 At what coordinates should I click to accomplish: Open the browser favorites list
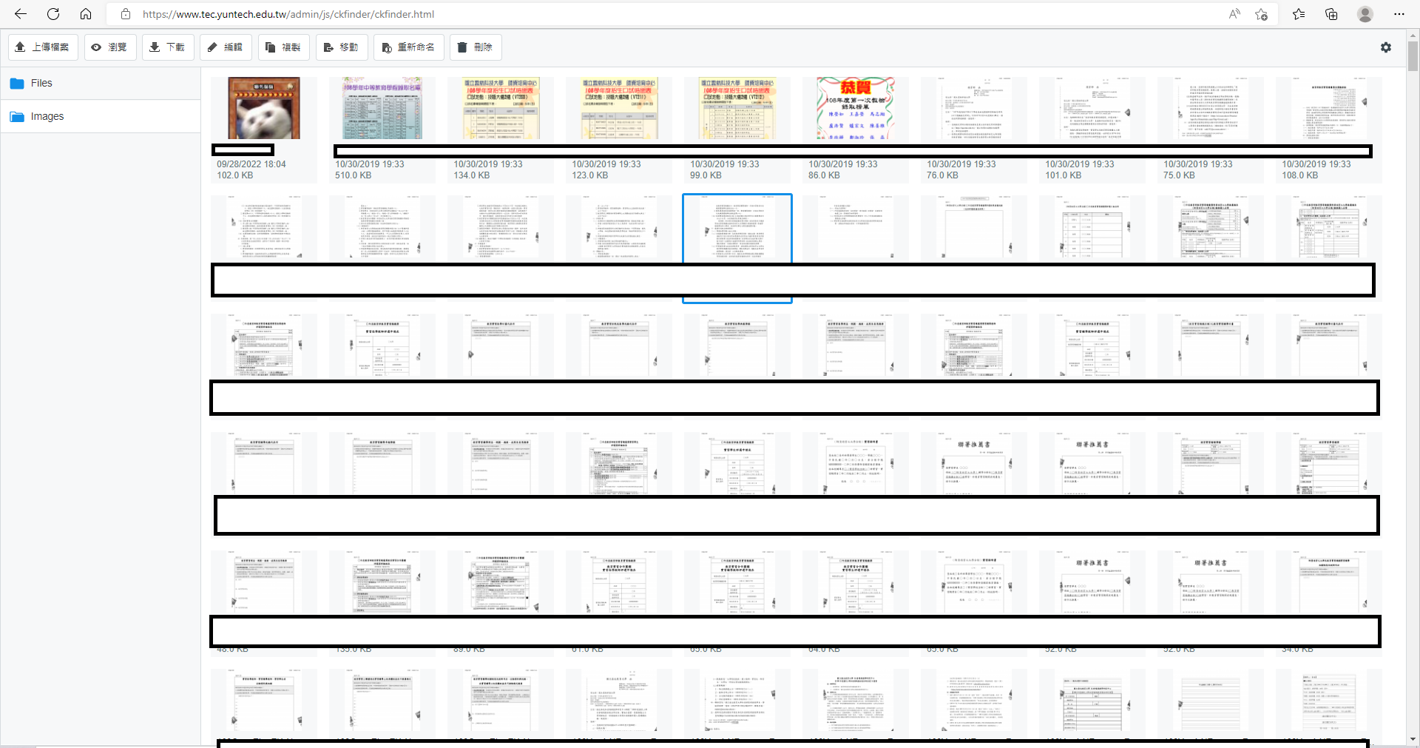[x=1299, y=14]
